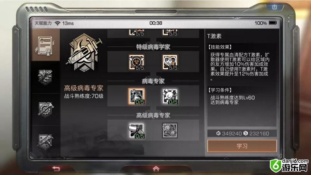The height and width of the screenshot is (175, 311).
Task: Click the gold currency 349240 amount
Action: click(x=229, y=134)
